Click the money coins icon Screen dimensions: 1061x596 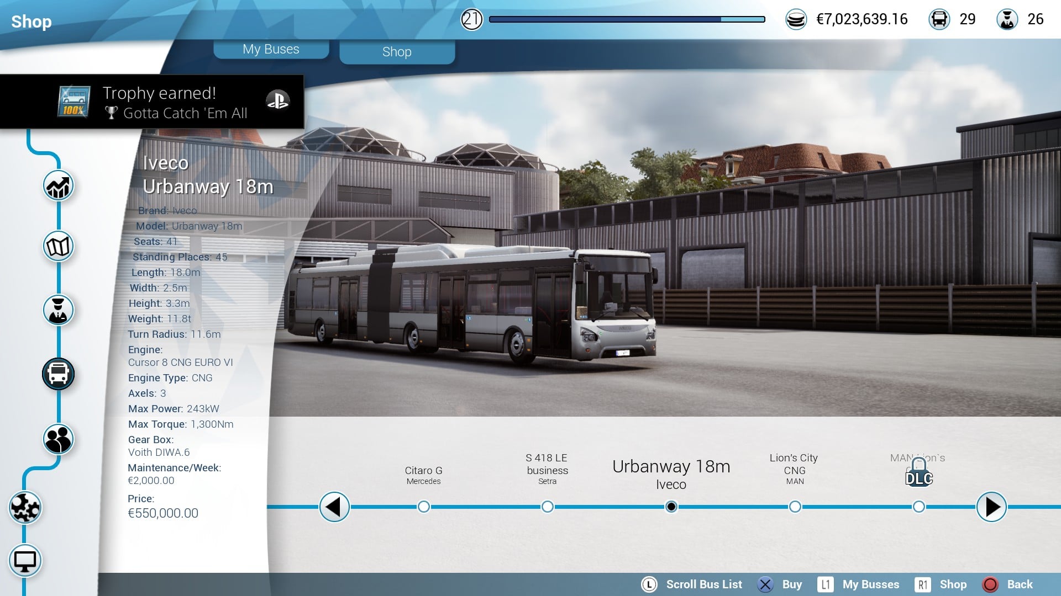796,20
